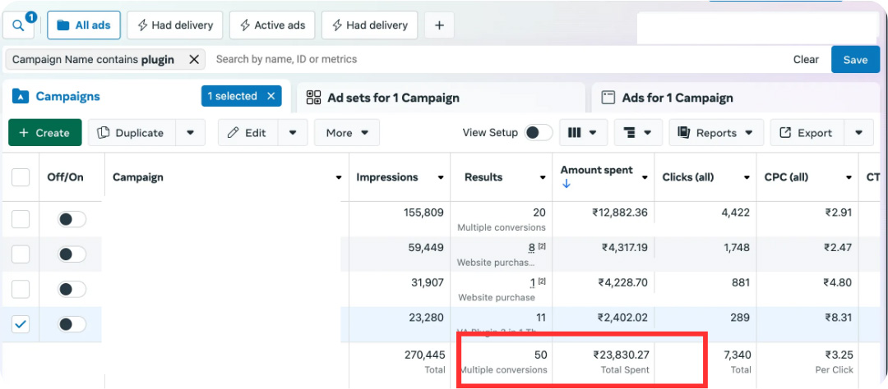The width and height of the screenshot is (888, 389).
Task: Click the green Create button
Action: tap(44, 133)
